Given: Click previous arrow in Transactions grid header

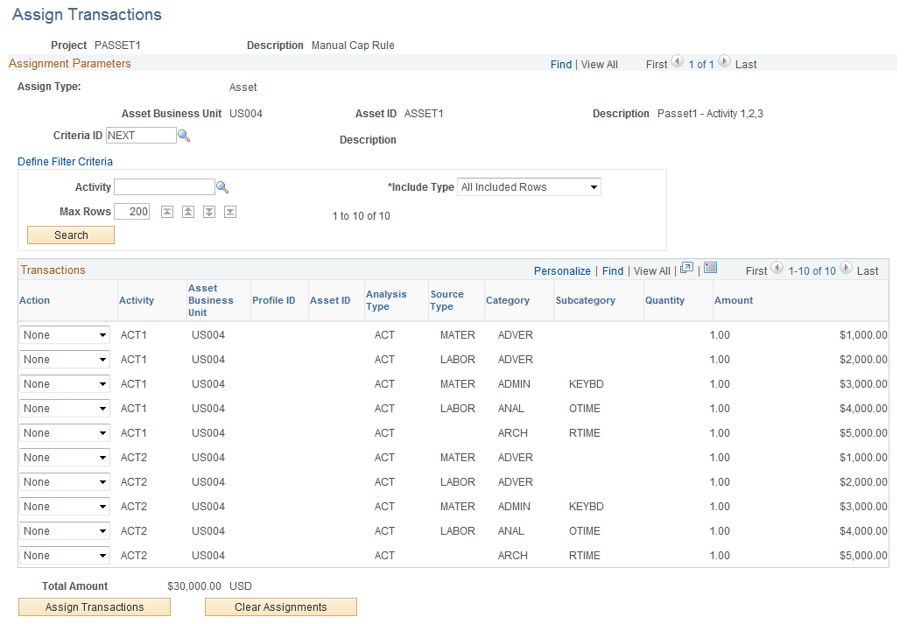Looking at the screenshot, I should pyautogui.click(x=777, y=269).
